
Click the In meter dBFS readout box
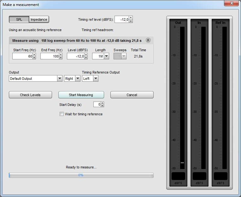pyautogui.click(x=199, y=176)
